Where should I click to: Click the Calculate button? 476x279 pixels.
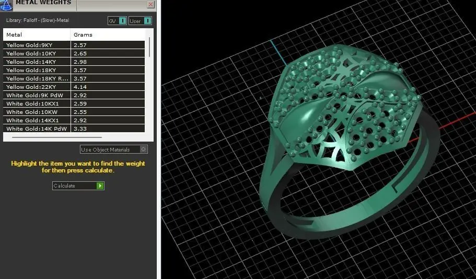click(x=78, y=185)
